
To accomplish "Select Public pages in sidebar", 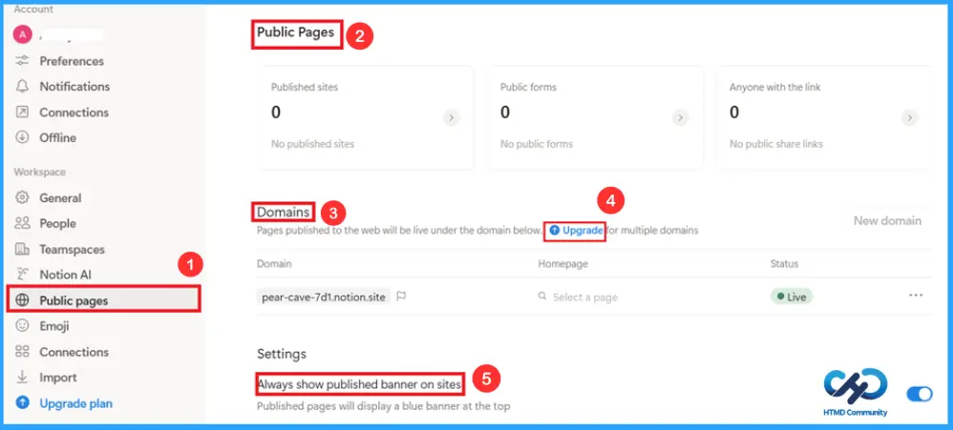I will pos(103,300).
